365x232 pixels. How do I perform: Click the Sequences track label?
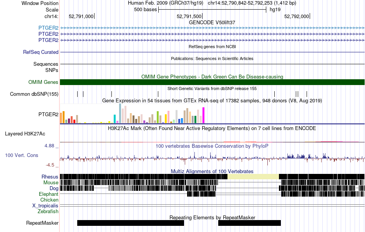click(x=46, y=64)
